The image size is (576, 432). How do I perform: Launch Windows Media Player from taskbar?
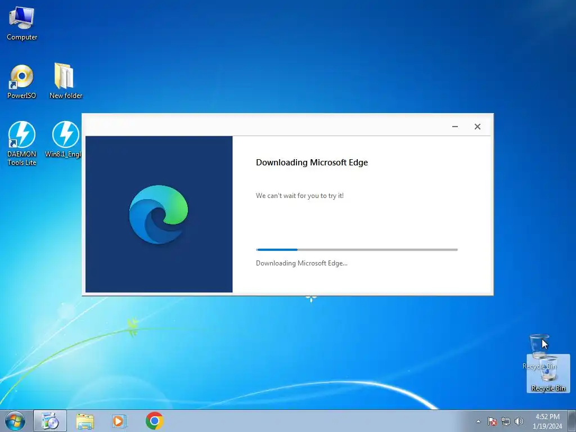[x=119, y=421]
